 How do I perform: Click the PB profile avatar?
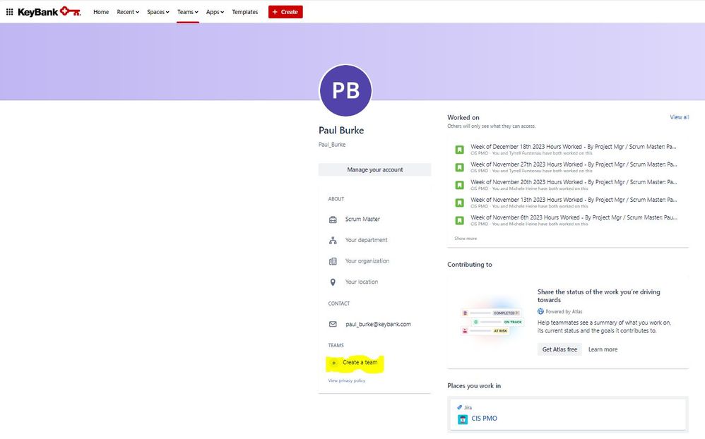[345, 90]
